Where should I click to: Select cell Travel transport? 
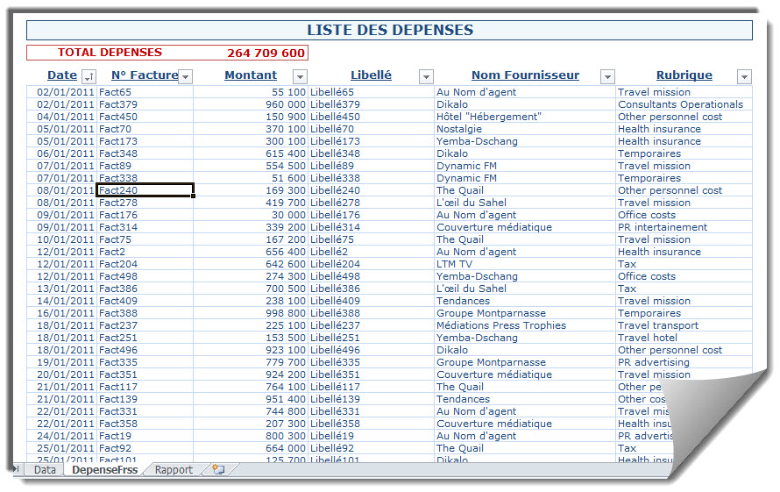pyautogui.click(x=684, y=325)
